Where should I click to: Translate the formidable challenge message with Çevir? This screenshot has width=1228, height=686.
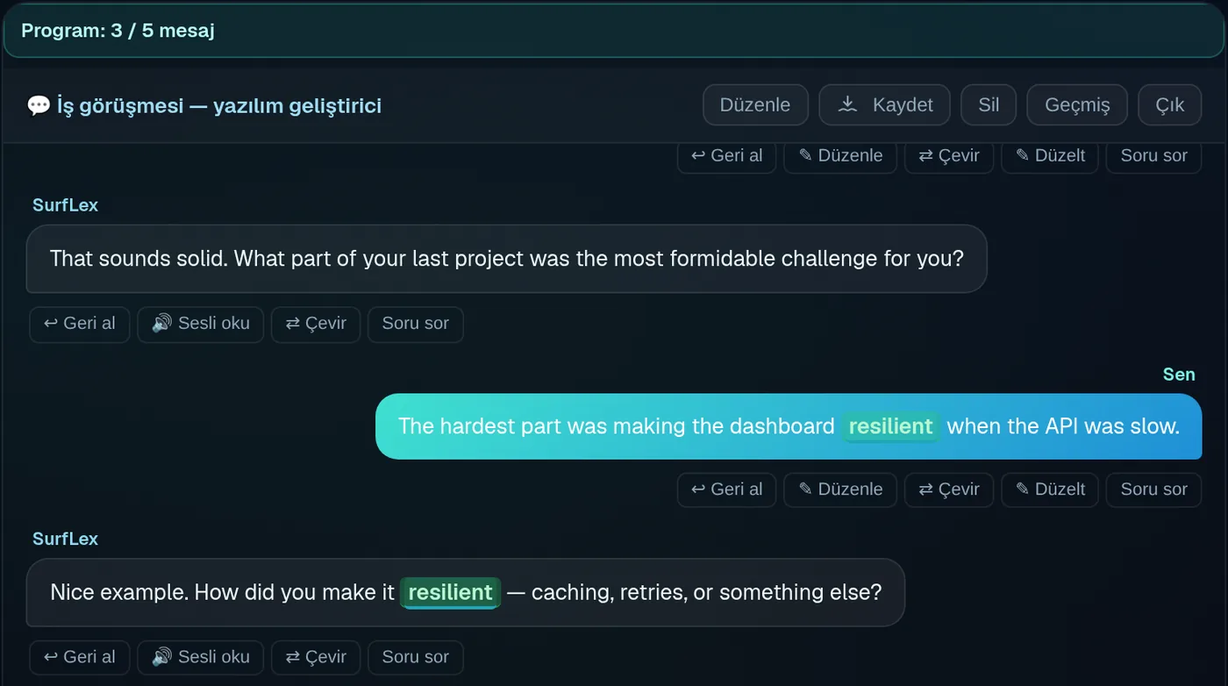(316, 324)
